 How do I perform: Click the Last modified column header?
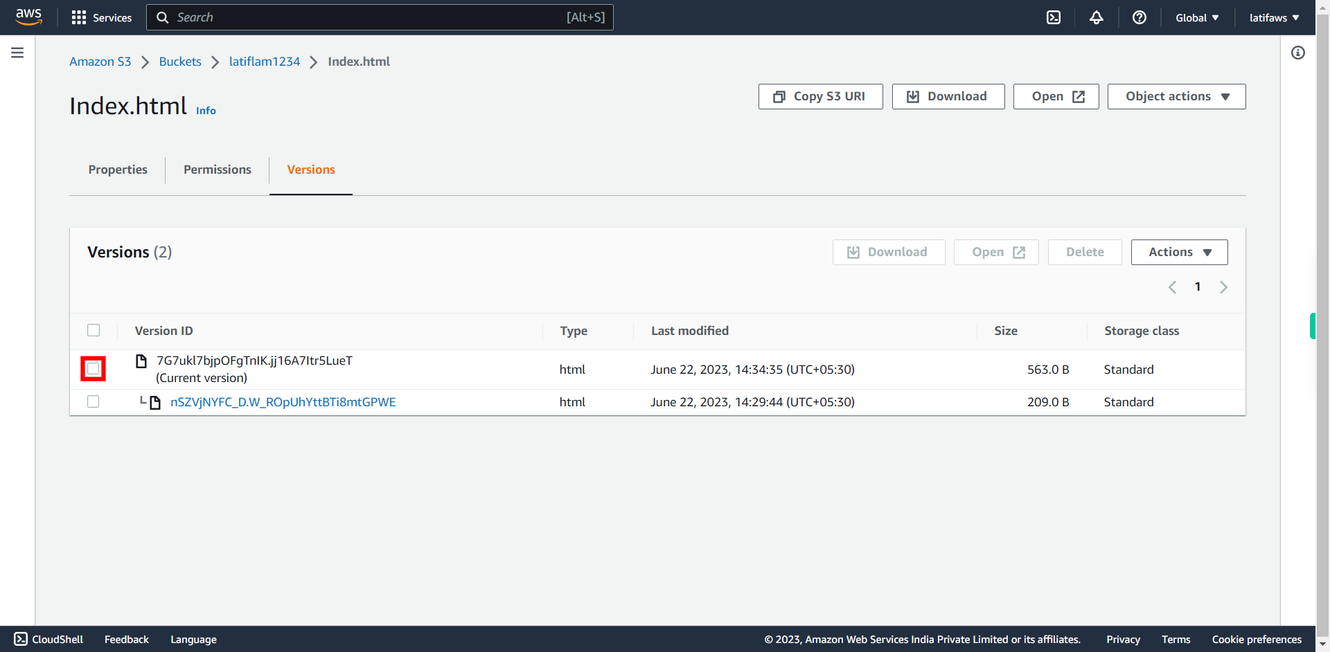(x=690, y=331)
